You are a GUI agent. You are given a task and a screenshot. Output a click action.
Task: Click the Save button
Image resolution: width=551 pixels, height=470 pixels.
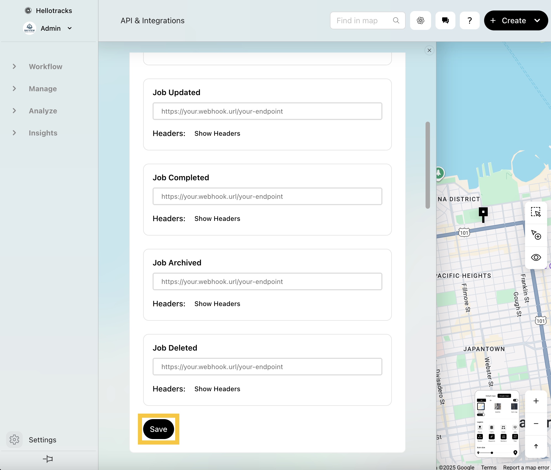coord(158,429)
